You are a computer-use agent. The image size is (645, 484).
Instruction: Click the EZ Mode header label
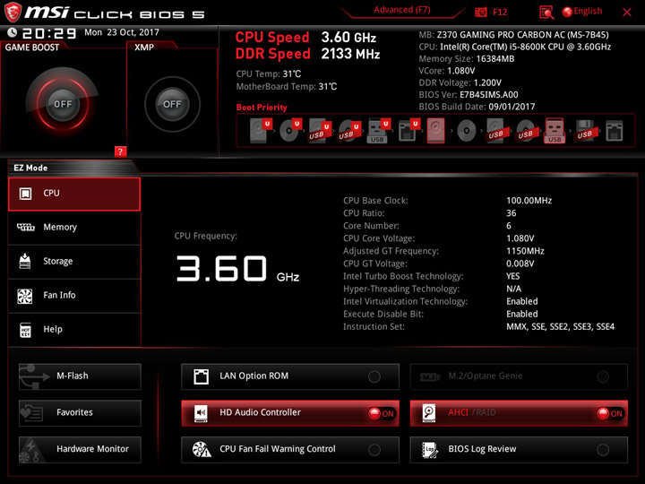tap(30, 168)
